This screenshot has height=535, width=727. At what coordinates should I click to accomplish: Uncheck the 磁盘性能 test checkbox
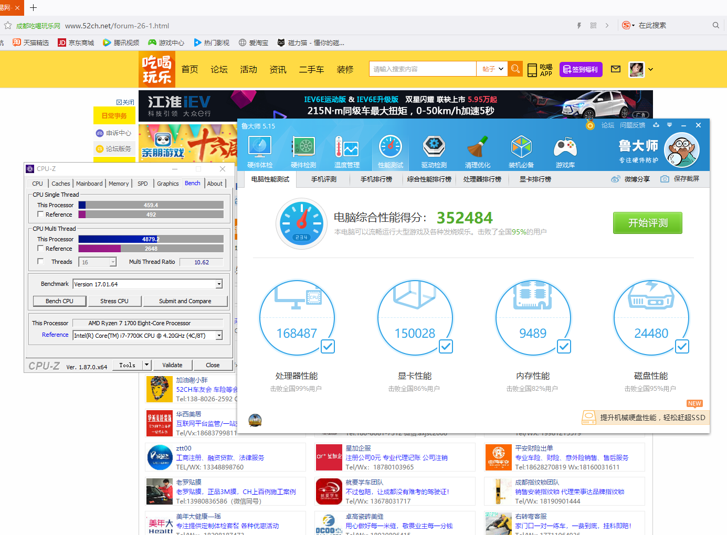click(x=682, y=347)
